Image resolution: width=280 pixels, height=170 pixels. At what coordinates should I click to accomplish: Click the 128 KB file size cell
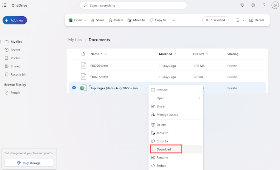(198, 77)
